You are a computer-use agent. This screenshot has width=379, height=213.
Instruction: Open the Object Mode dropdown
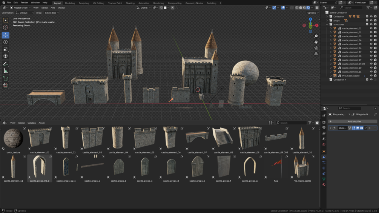(20, 8)
